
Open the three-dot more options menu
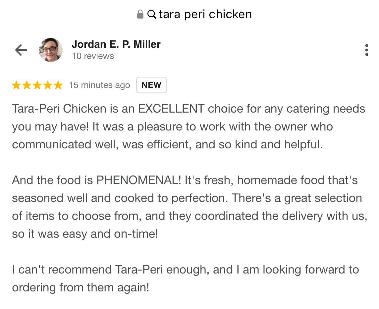click(x=366, y=50)
